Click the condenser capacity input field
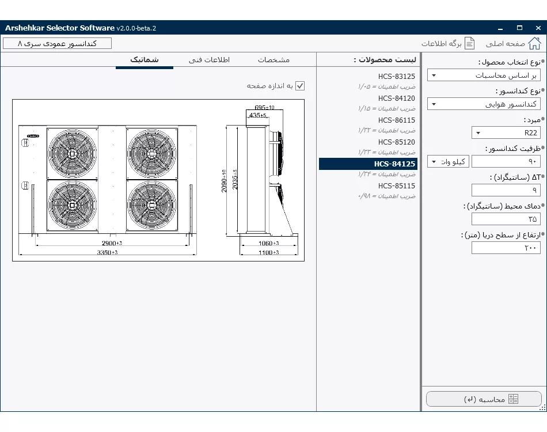The height and width of the screenshot is (432, 547). pyautogui.click(x=506, y=162)
